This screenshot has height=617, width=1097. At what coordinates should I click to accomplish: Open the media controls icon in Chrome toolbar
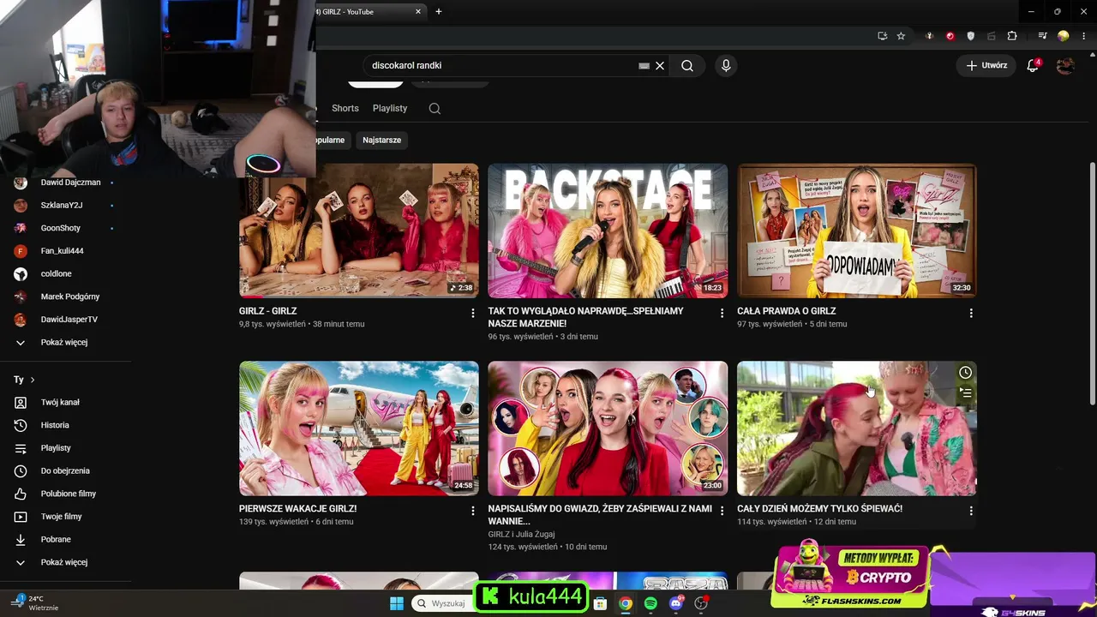click(1042, 36)
